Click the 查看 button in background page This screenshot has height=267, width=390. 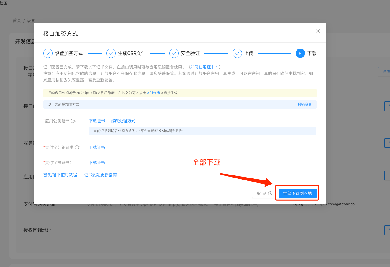point(384,72)
